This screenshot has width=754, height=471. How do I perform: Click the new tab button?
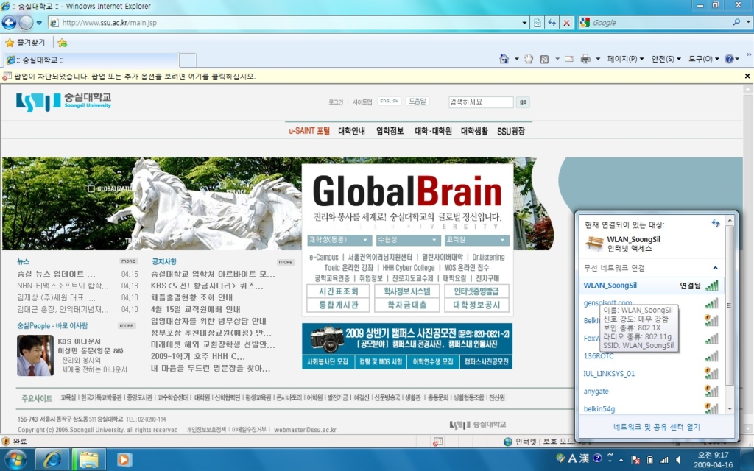coord(188,60)
